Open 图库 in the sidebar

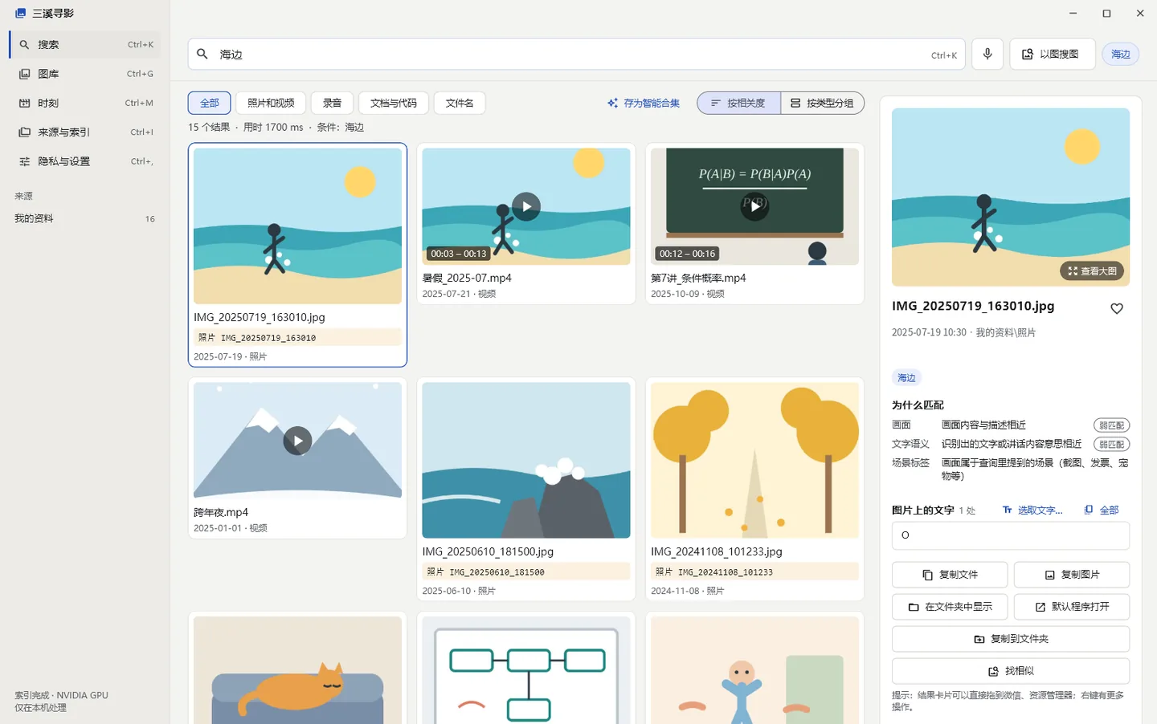[85, 74]
